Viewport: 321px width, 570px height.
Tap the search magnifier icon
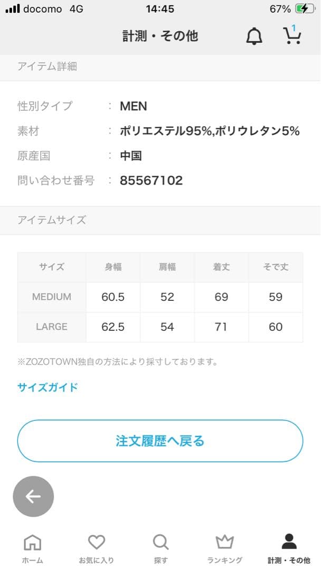coord(160,541)
